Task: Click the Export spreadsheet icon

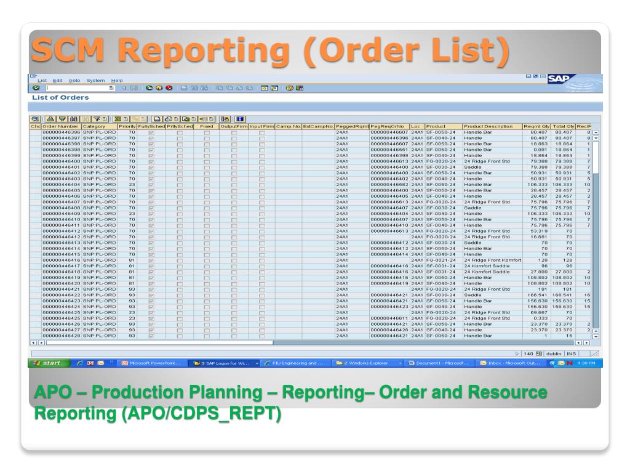Action: click(x=186, y=119)
